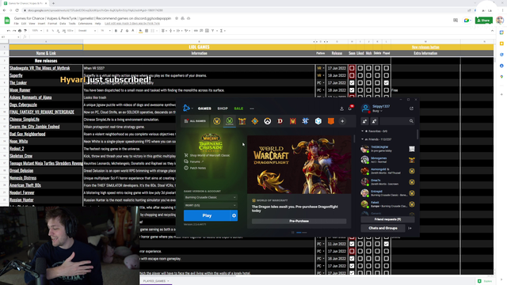507x285 pixels.
Task: Click the green Share button in Sheets
Action: (484, 20)
